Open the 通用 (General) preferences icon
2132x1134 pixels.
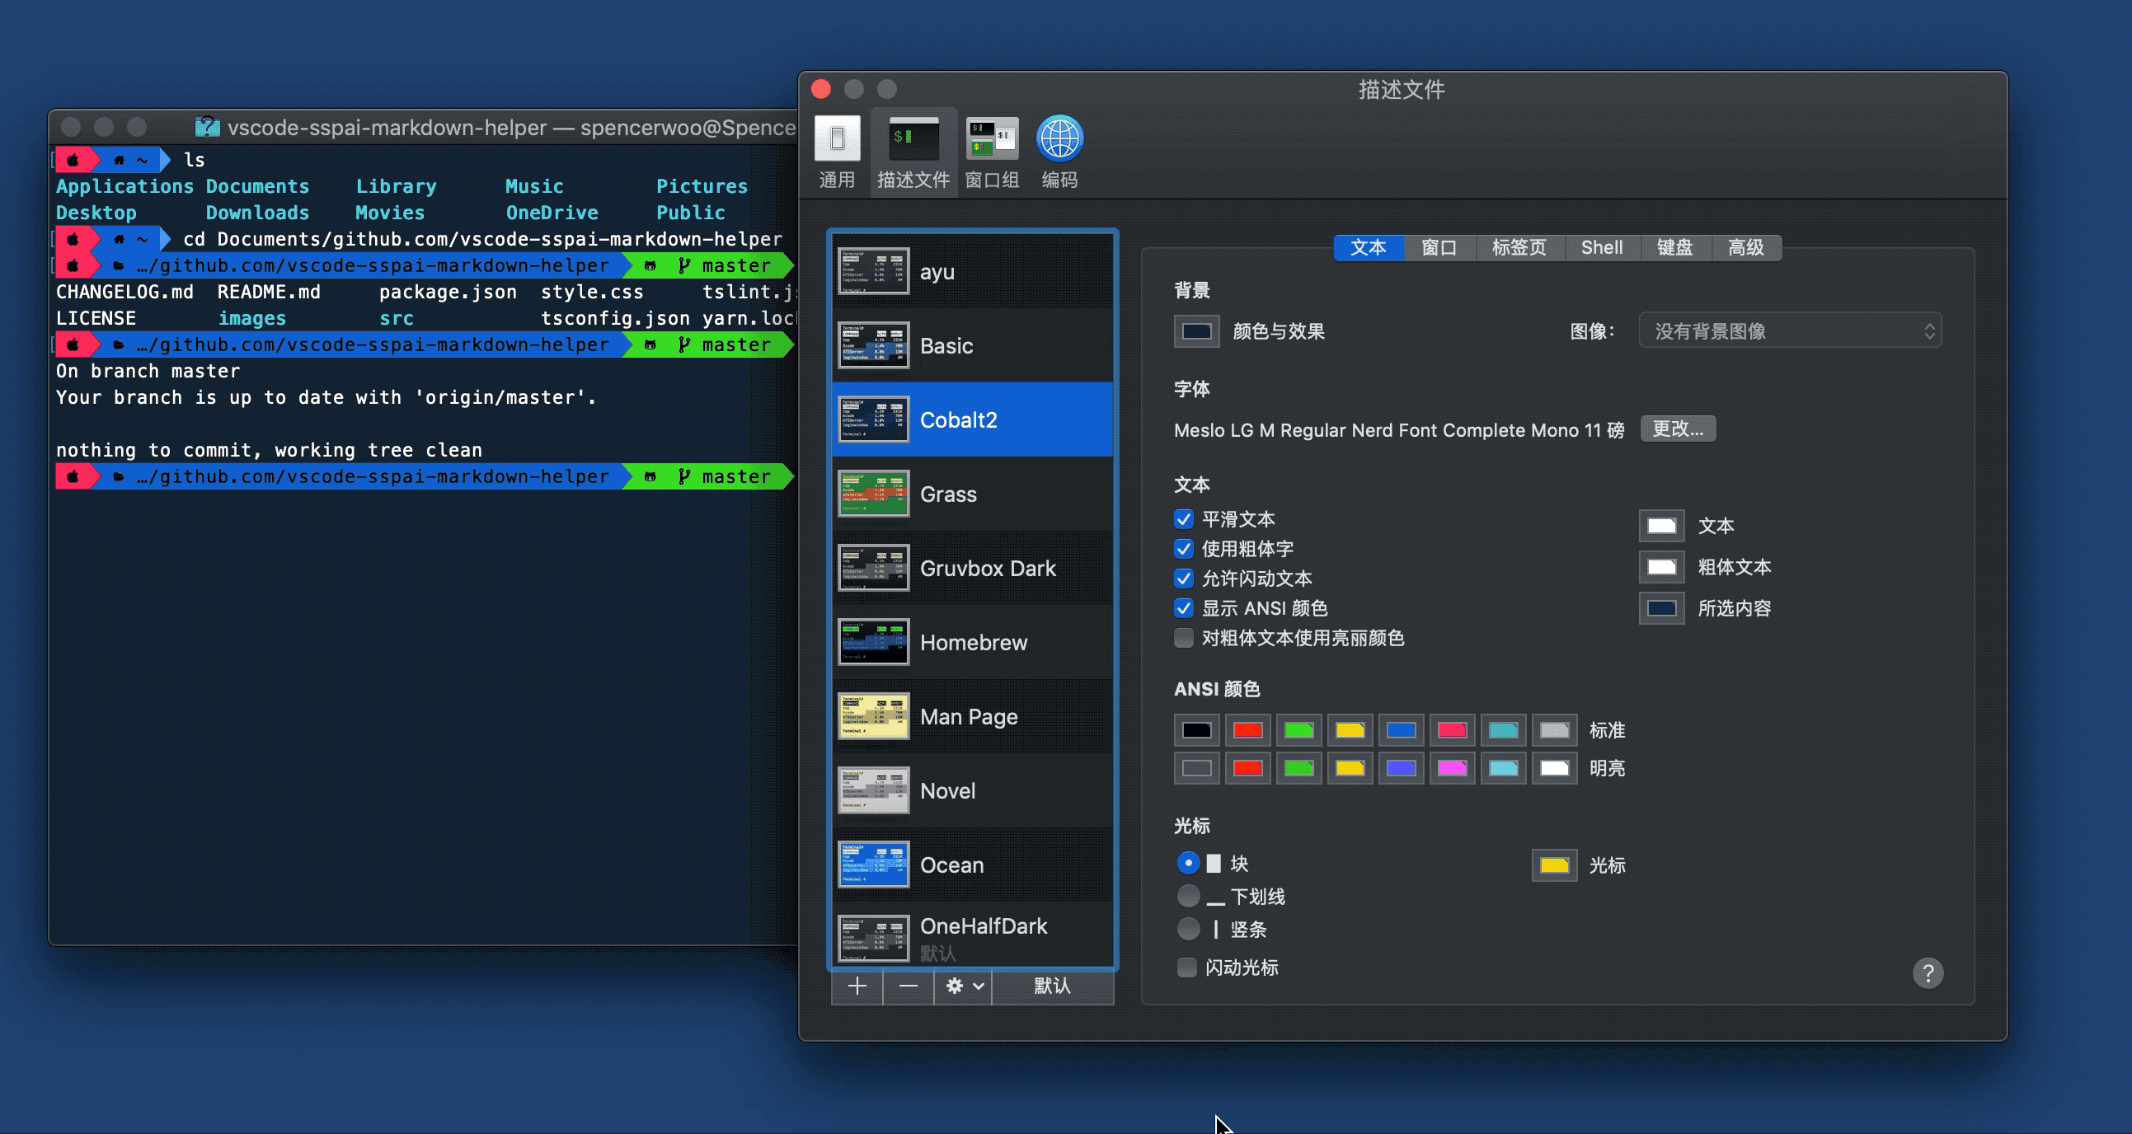(837, 139)
